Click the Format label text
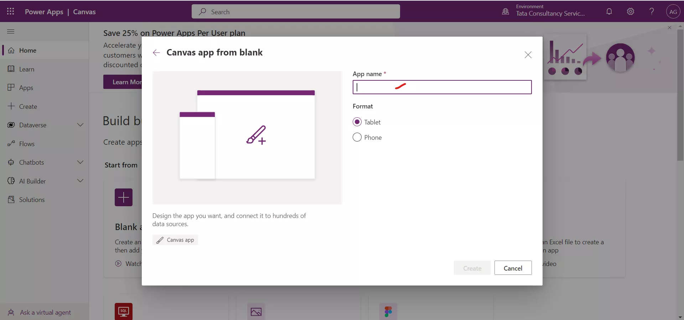Viewport: 684px width, 320px height. click(363, 106)
